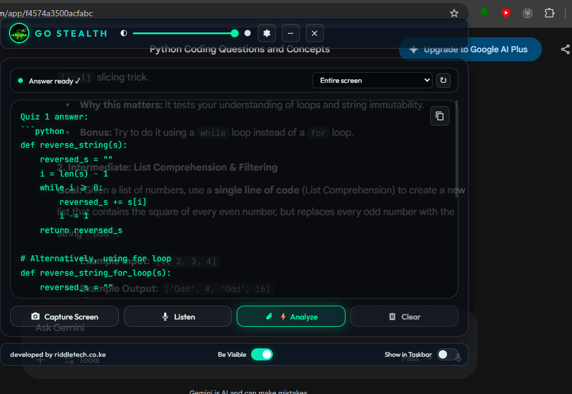Open the browser extensions puzzle icon
The width and height of the screenshot is (572, 394).
549,13
